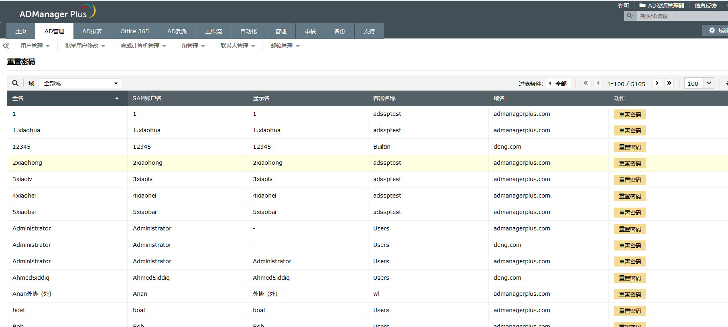Click the table search magnifier icon

(x=15, y=83)
